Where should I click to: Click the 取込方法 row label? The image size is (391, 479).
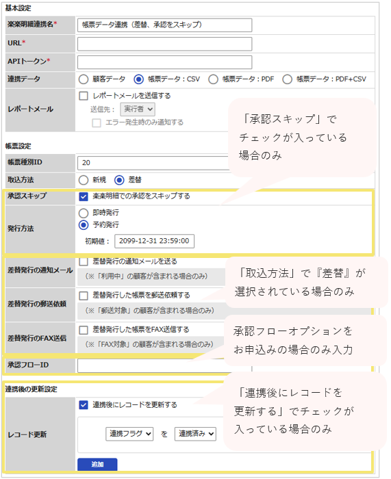(x=21, y=180)
